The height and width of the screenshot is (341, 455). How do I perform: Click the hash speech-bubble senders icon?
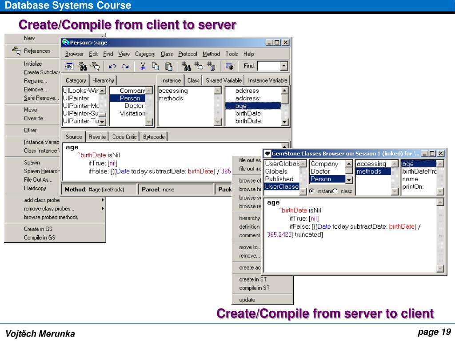(x=199, y=67)
